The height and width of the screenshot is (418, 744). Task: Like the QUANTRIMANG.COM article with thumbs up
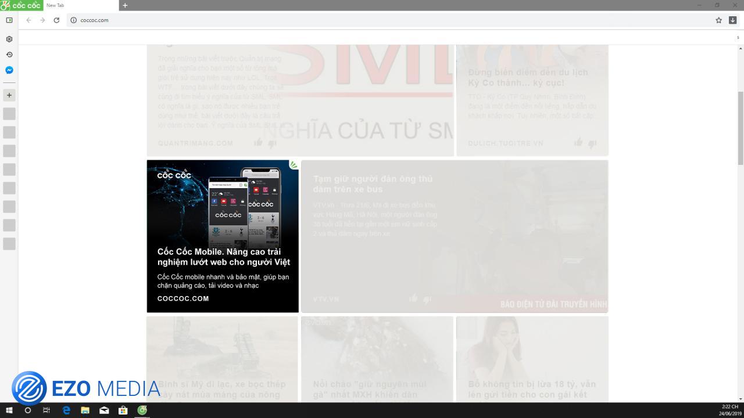pyautogui.click(x=259, y=142)
